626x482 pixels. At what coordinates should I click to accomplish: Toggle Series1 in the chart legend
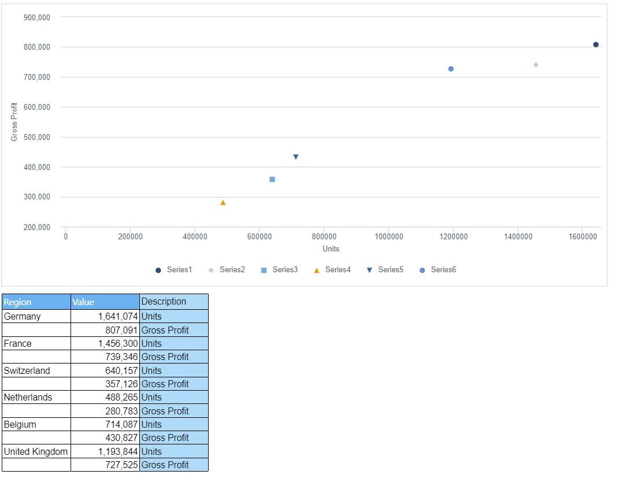pyautogui.click(x=173, y=270)
